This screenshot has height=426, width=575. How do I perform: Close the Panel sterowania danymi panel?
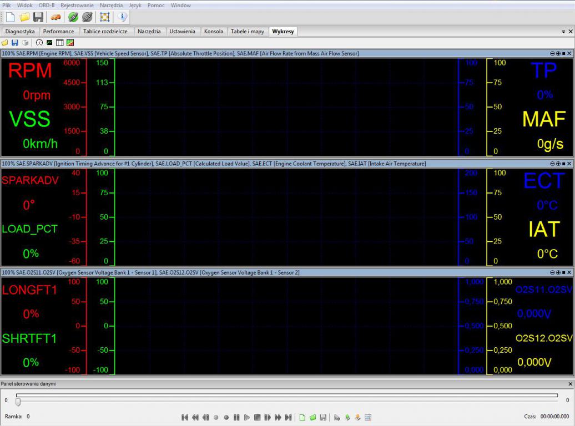570,384
